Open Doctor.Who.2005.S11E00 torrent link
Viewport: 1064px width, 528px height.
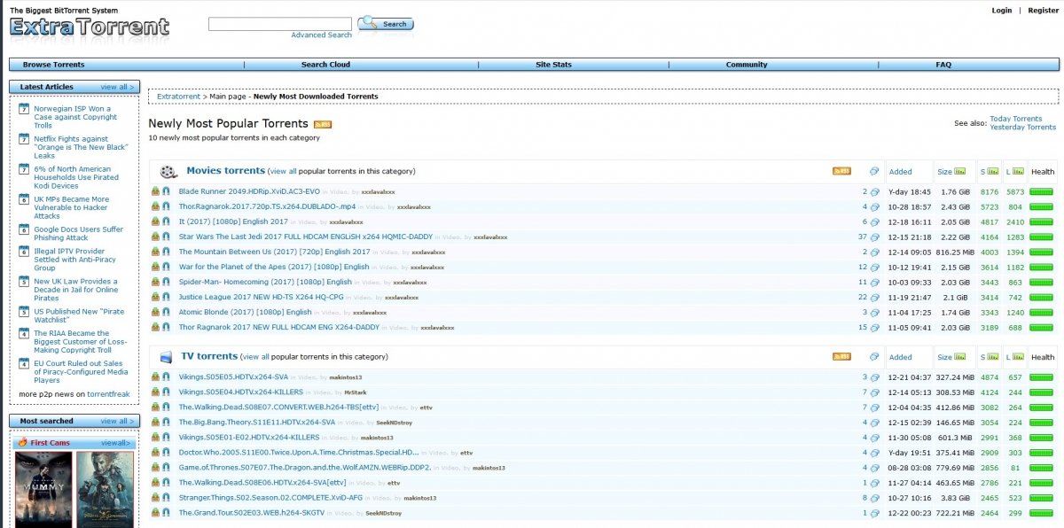[299, 452]
